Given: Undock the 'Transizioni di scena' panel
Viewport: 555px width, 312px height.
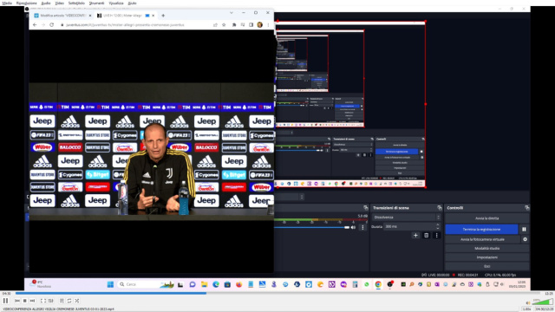Looking at the screenshot, I should [440, 208].
